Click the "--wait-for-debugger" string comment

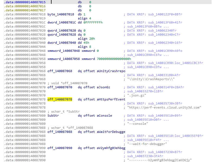coord(147,144)
